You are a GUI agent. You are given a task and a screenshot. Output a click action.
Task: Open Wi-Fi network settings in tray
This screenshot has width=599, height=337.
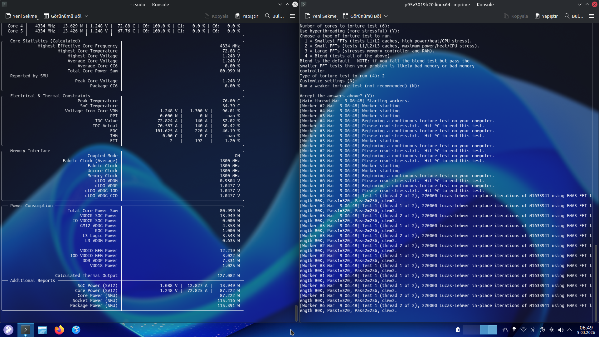click(x=524, y=330)
